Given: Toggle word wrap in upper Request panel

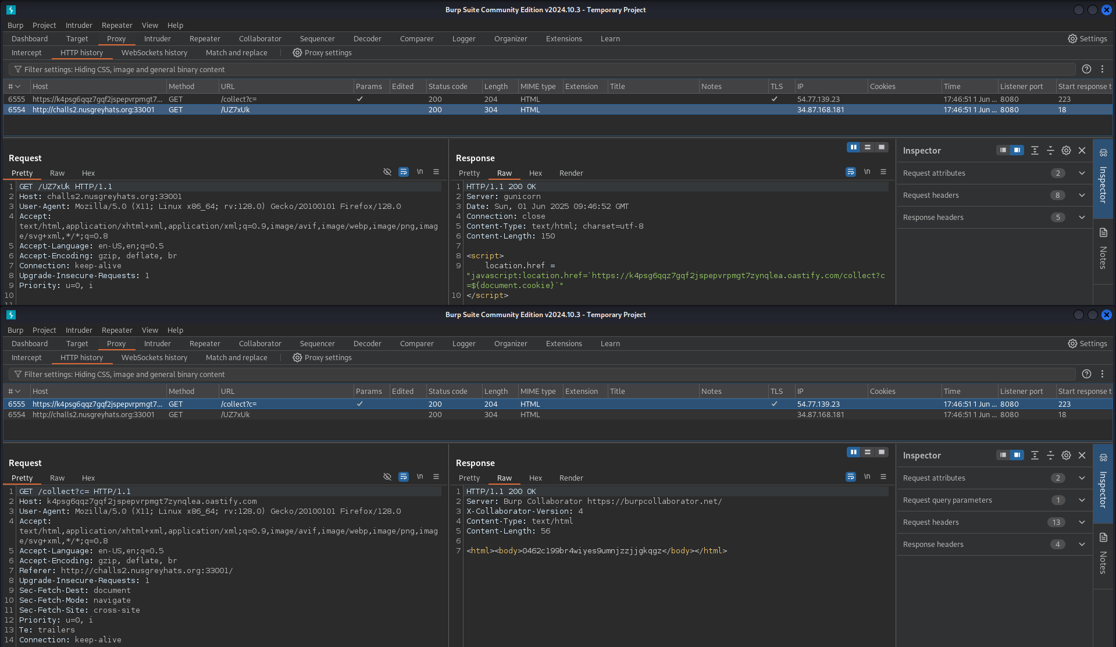Looking at the screenshot, I should pos(404,172).
